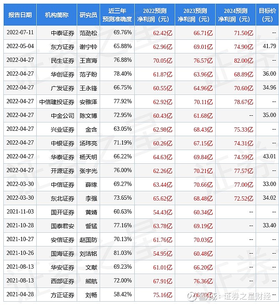Click accuracy value 81.03%
Viewport: 279px width, 305px height.
point(123,253)
